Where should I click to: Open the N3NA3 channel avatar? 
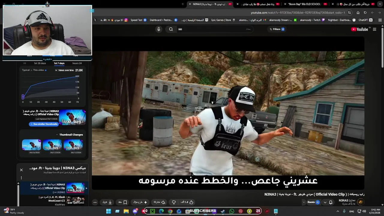pyautogui.click(x=361, y=202)
